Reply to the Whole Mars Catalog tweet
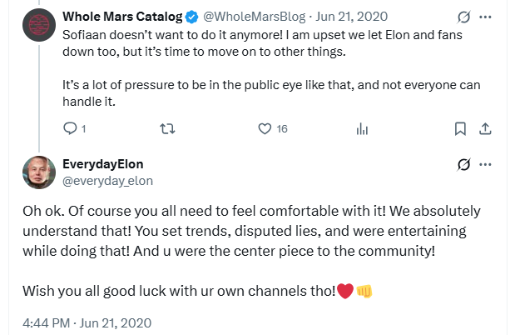The height and width of the screenshot is (335, 510). point(71,128)
